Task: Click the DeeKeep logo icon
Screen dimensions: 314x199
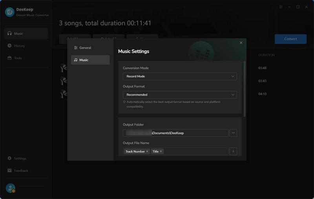Action: click(9, 12)
